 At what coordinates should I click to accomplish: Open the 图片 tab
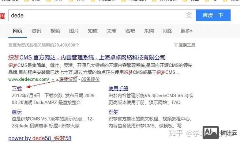(x=74, y=31)
